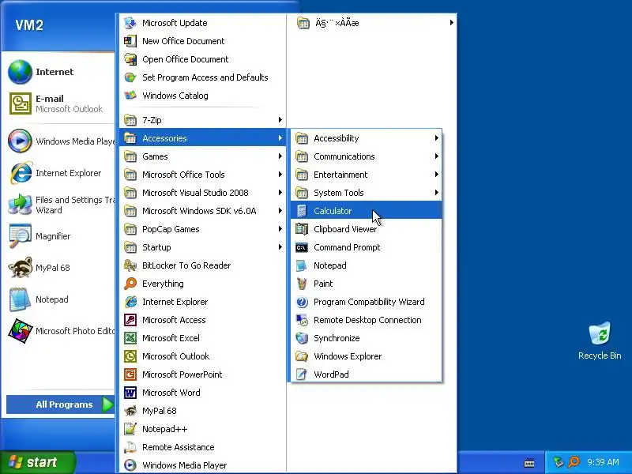The image size is (632, 474).
Task: Open the Communications folder entry
Action: [366, 156]
